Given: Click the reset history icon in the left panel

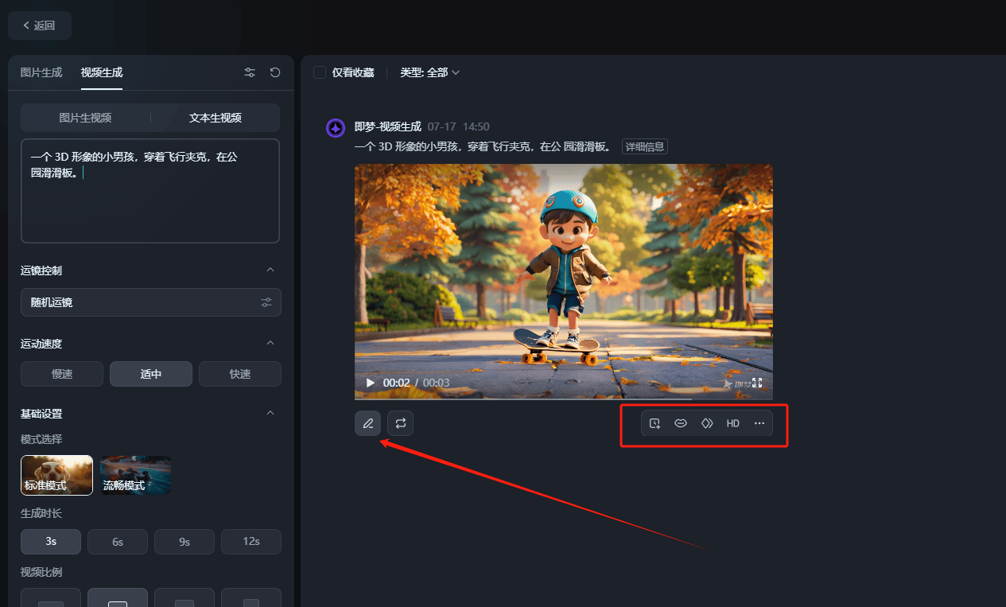Looking at the screenshot, I should [x=274, y=72].
